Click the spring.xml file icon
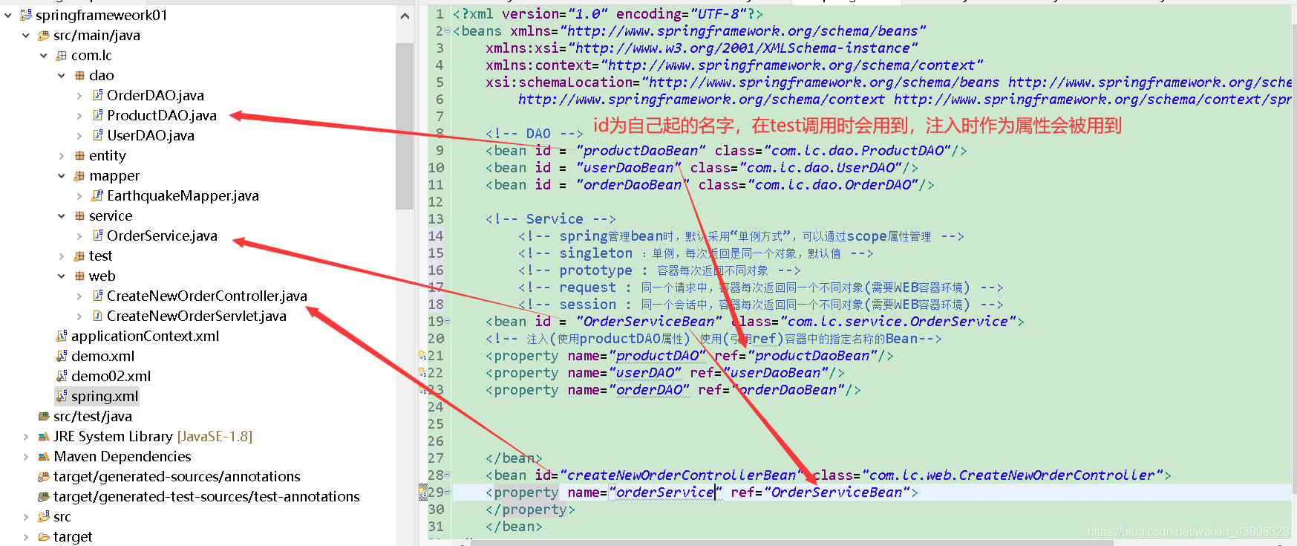This screenshot has height=546, width=1297. 62,396
